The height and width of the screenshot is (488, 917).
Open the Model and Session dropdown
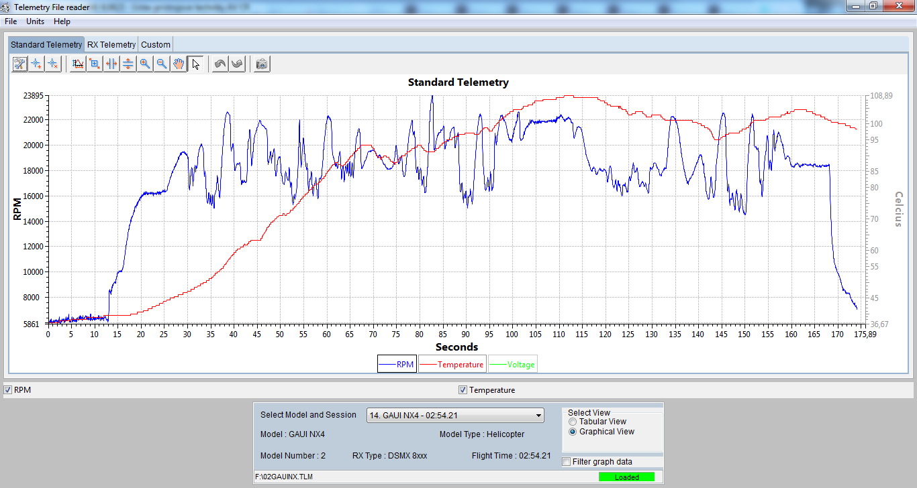click(x=455, y=416)
